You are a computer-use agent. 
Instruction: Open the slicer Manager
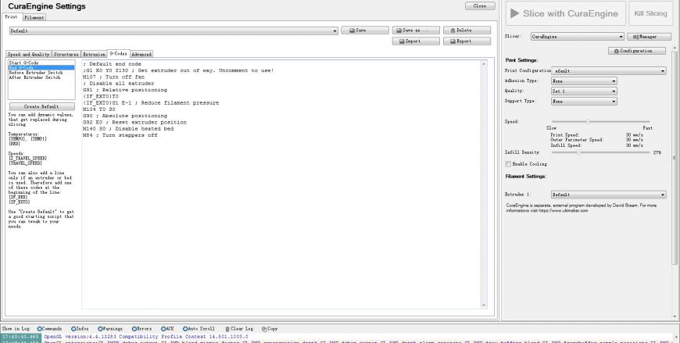(650, 37)
